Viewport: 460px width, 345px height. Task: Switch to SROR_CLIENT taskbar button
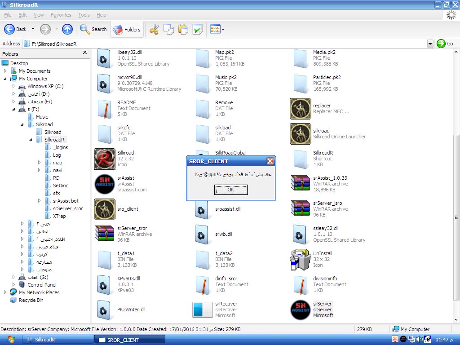pos(130,340)
